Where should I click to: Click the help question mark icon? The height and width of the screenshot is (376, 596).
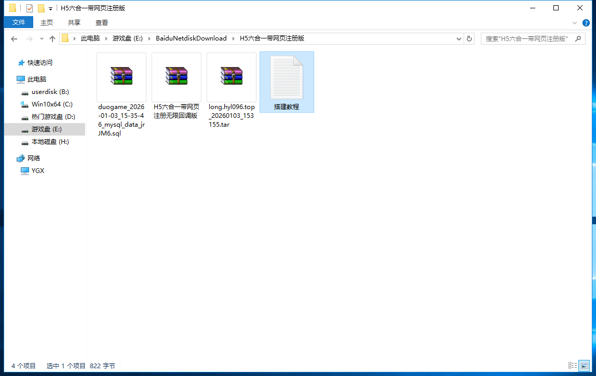click(586, 23)
